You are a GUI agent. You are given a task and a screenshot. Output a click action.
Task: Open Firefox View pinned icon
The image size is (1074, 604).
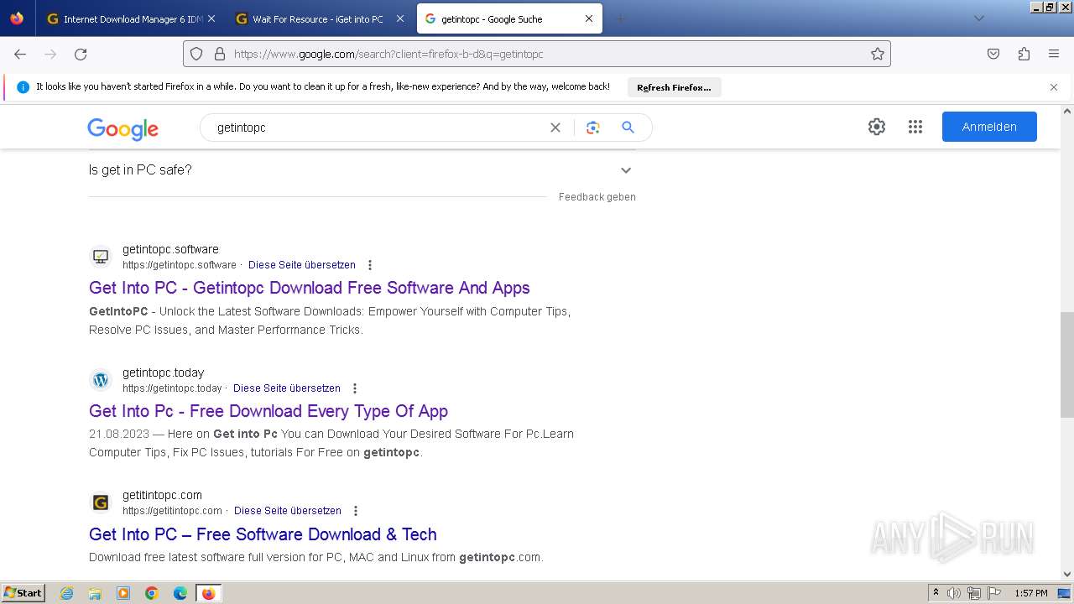point(17,18)
